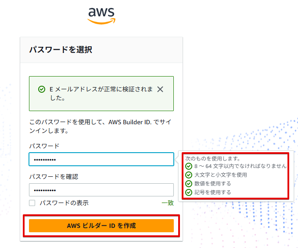Viewport: 298px width, 248px height.
Task: Focus the パスワードを確認 input field
Action: [x=101, y=190]
